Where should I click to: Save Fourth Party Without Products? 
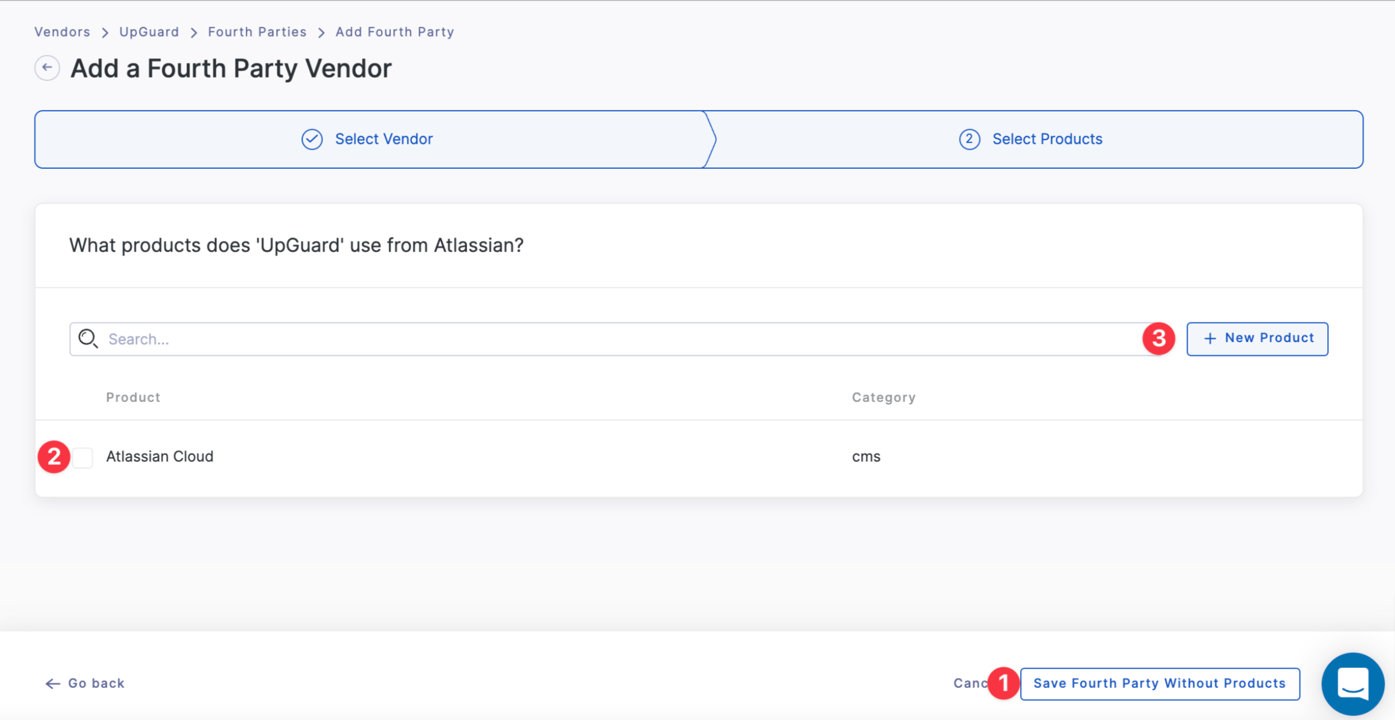pos(1160,683)
